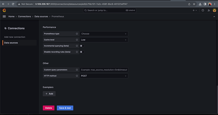The width and height of the screenshot is (218, 115).
Task: Click the Incremental querying (beta) label
Action: click(x=56, y=46)
